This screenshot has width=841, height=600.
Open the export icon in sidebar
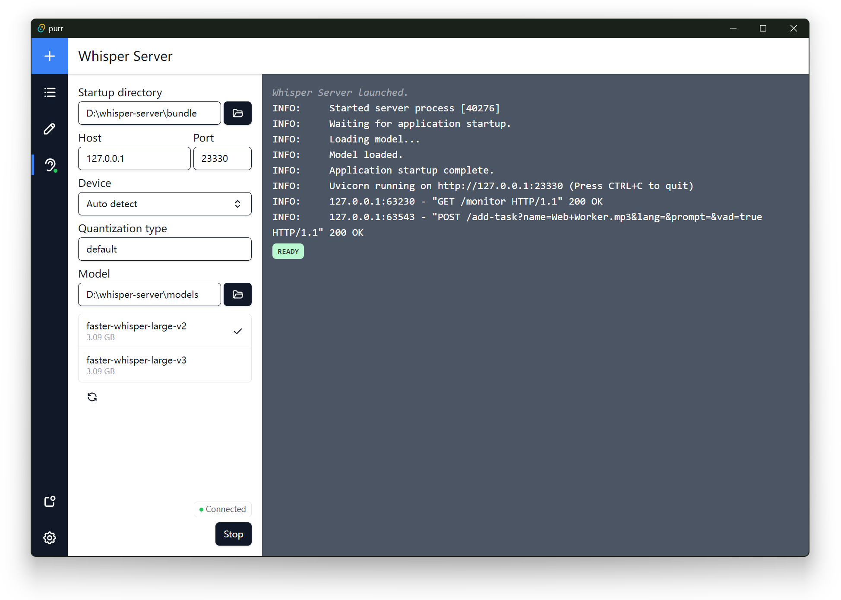coord(50,501)
